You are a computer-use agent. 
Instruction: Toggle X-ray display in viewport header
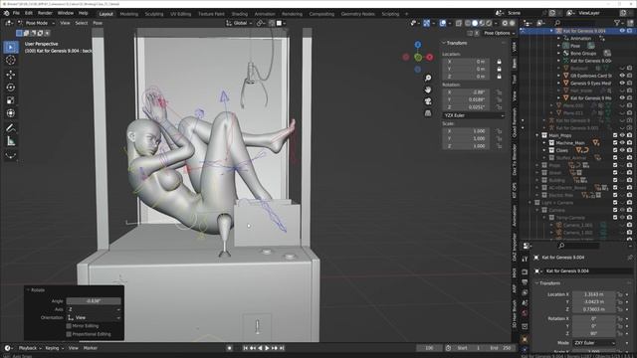(x=459, y=23)
